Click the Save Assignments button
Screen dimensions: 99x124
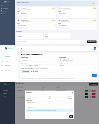point(92,42)
